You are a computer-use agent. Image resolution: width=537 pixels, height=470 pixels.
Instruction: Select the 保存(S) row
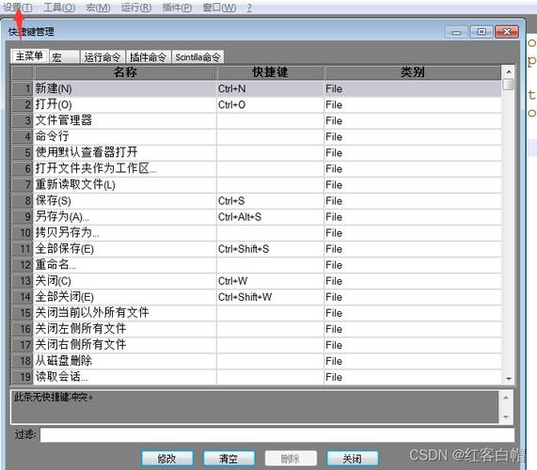click(x=257, y=201)
